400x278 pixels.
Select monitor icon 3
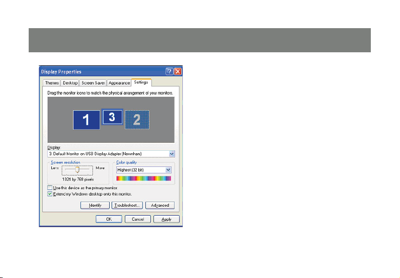112,117
